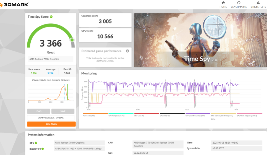Toggle the GPU Memory Clock Frequency legend
The width and height of the screenshot is (267, 155).
223,113
